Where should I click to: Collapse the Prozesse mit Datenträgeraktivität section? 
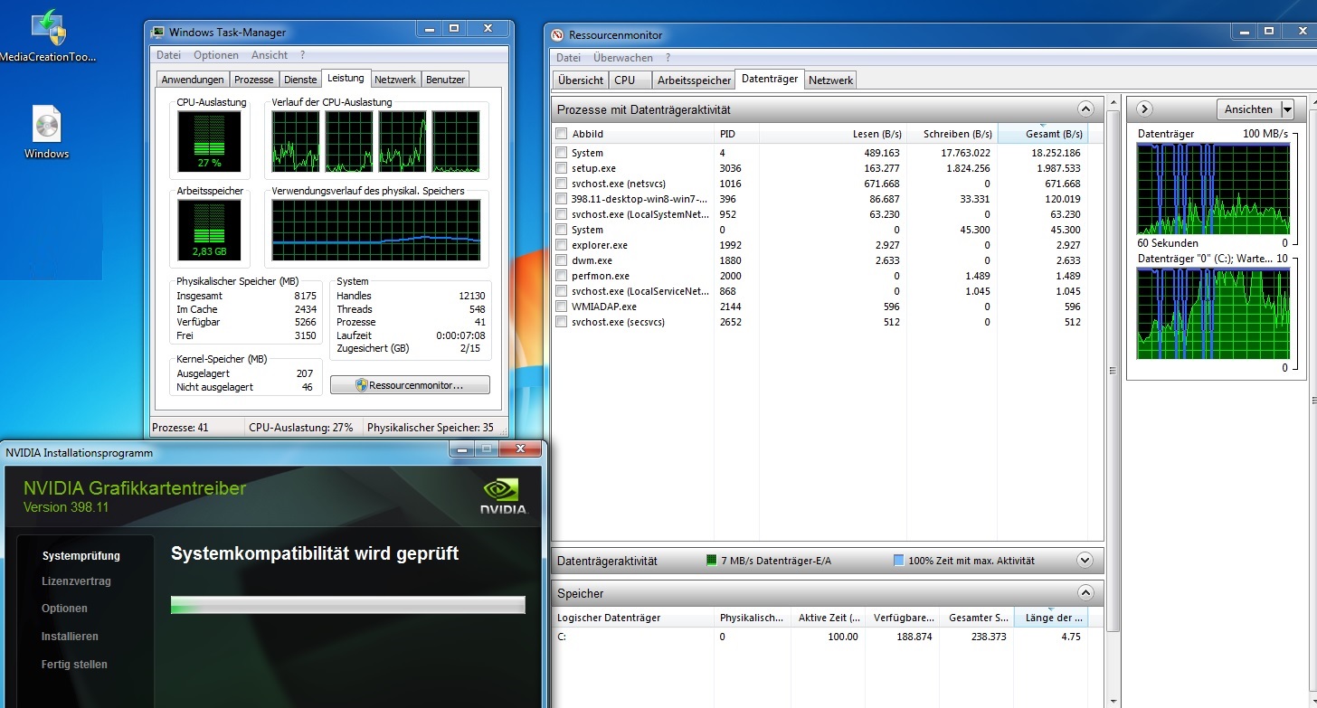click(1085, 109)
